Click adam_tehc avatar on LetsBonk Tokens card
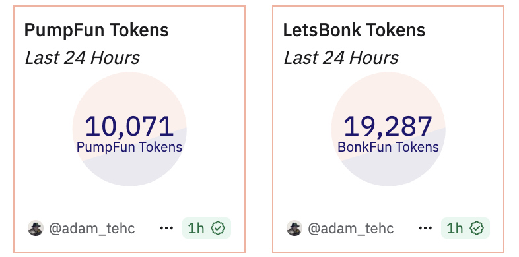Image resolution: width=519 pixels, height=257 pixels. point(294,228)
